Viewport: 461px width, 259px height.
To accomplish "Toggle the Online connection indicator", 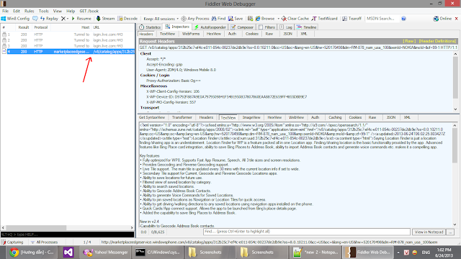I will pos(442,19).
